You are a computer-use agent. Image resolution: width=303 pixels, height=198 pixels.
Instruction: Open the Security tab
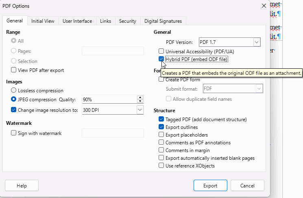[x=128, y=21]
